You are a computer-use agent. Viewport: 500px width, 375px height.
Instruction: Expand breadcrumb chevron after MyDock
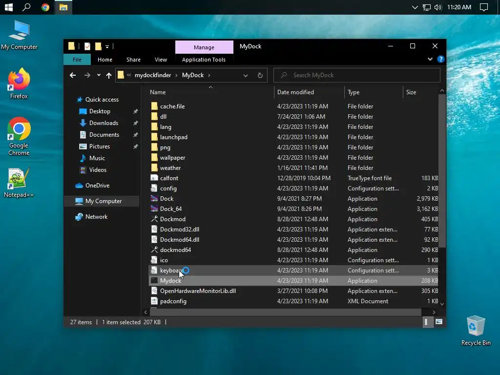[x=209, y=75]
